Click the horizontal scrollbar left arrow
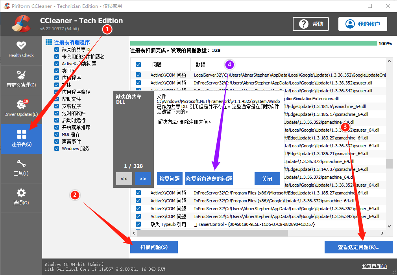 pyautogui.click(x=134, y=233)
